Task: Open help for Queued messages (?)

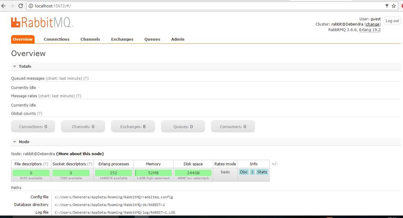Action: coord(86,78)
